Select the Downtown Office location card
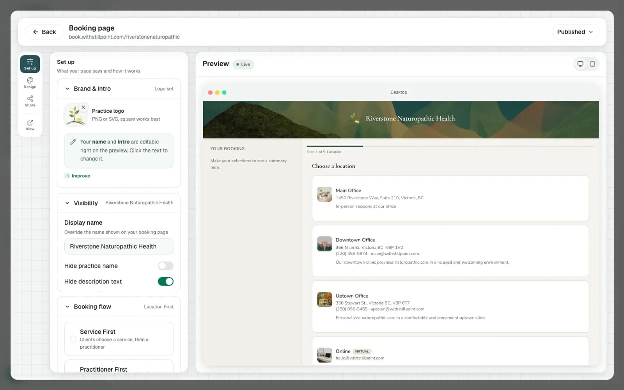 pos(450,251)
